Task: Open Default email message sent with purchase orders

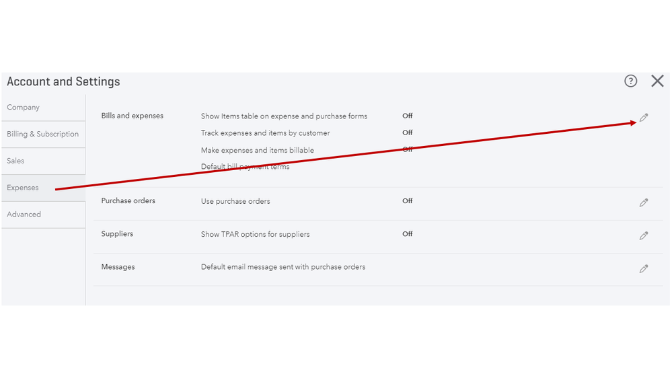Action: tap(283, 267)
